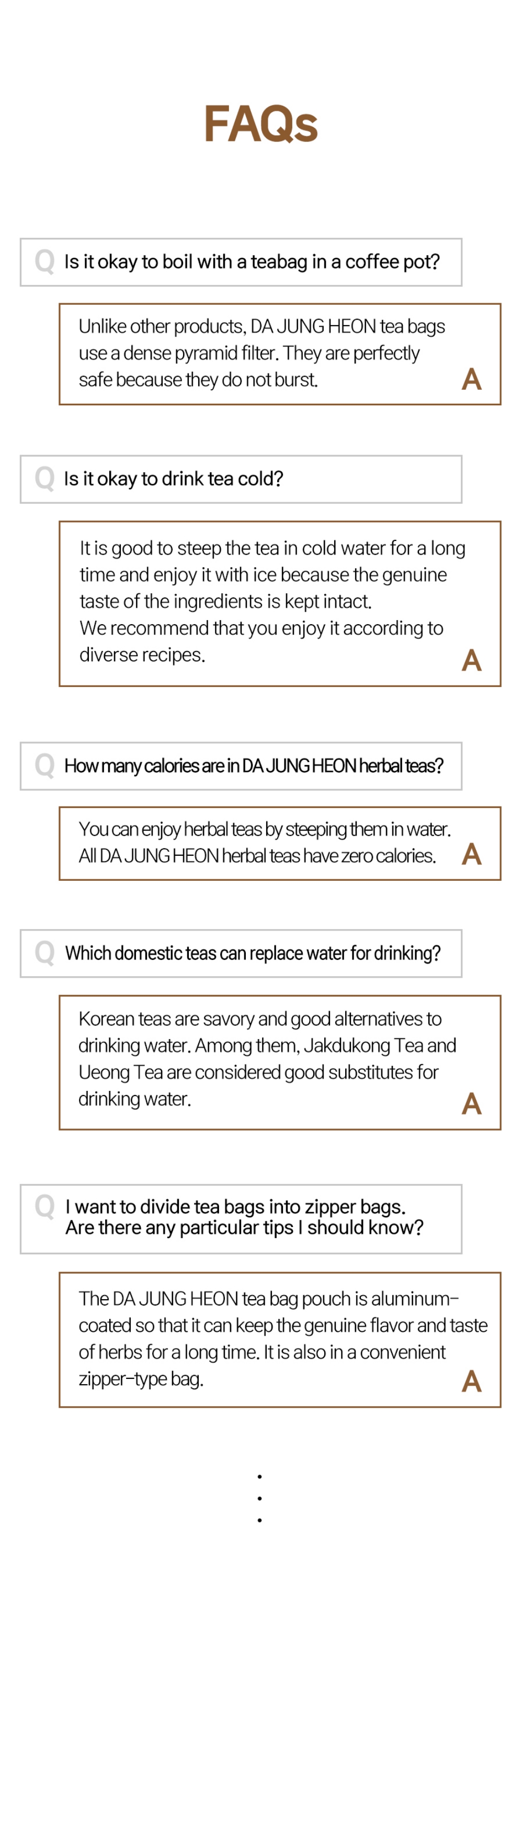Click A icon in aluminum-coated pouch answer

[471, 1381]
